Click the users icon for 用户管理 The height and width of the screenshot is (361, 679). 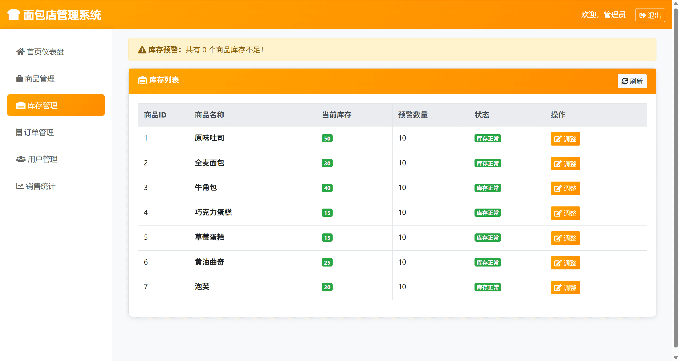(x=20, y=159)
